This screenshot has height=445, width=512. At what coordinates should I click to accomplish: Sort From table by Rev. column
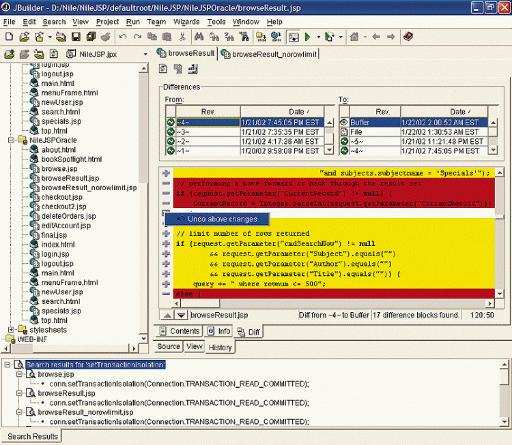pos(208,112)
